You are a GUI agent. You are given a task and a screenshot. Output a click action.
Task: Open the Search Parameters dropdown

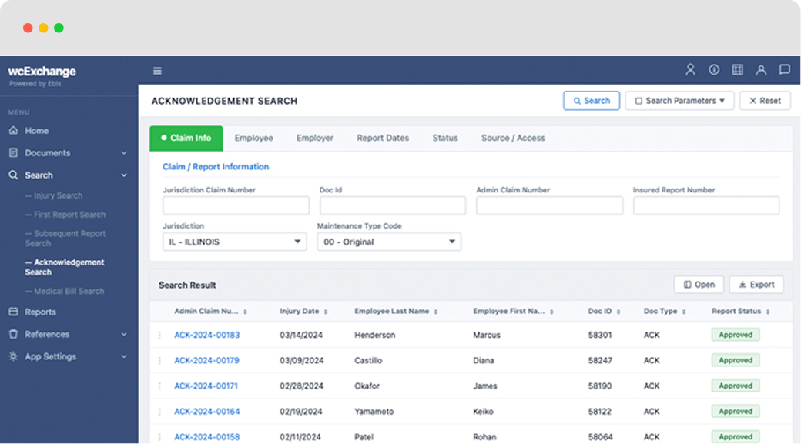[x=679, y=101]
